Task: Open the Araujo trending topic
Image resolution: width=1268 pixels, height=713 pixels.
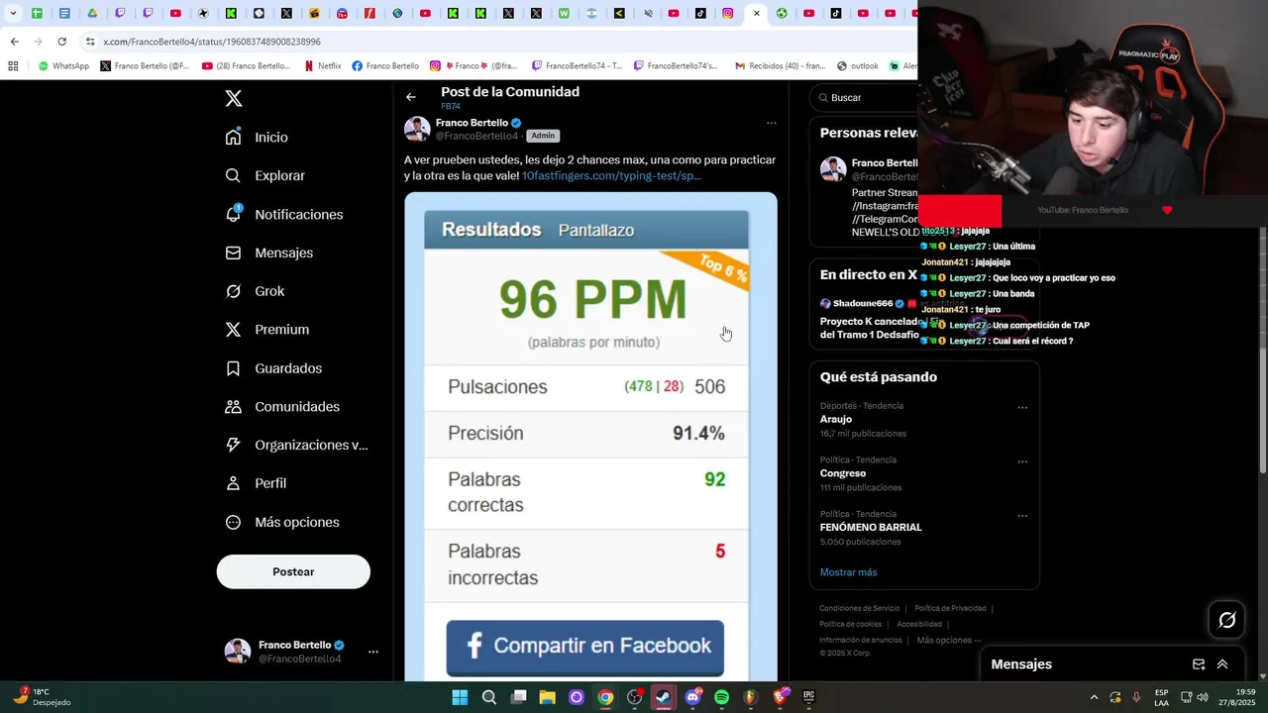Action: 923,419
